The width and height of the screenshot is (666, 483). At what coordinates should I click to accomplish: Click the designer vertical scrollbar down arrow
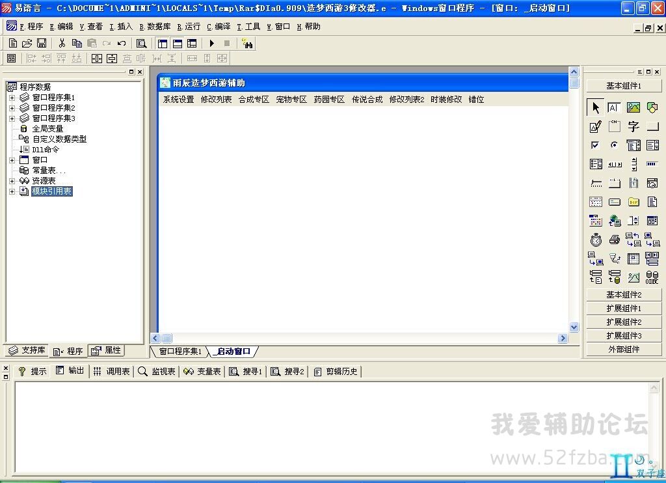(574, 327)
